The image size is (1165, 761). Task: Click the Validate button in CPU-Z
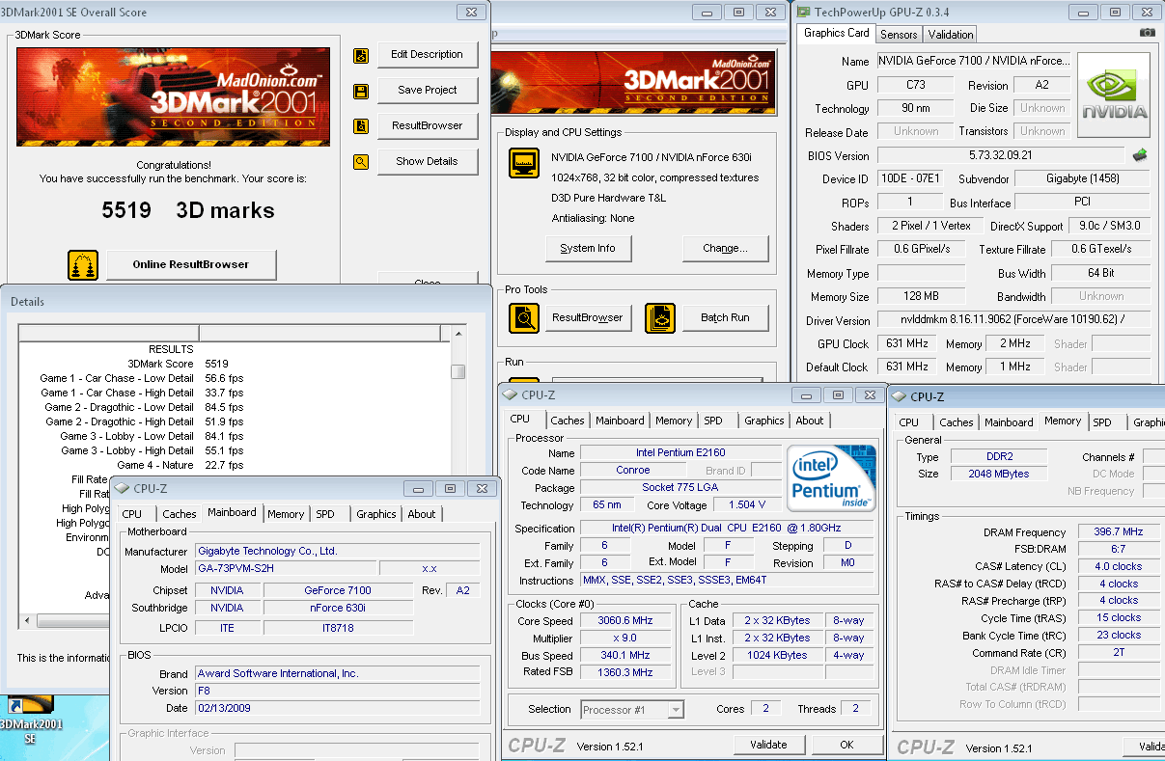tap(768, 745)
